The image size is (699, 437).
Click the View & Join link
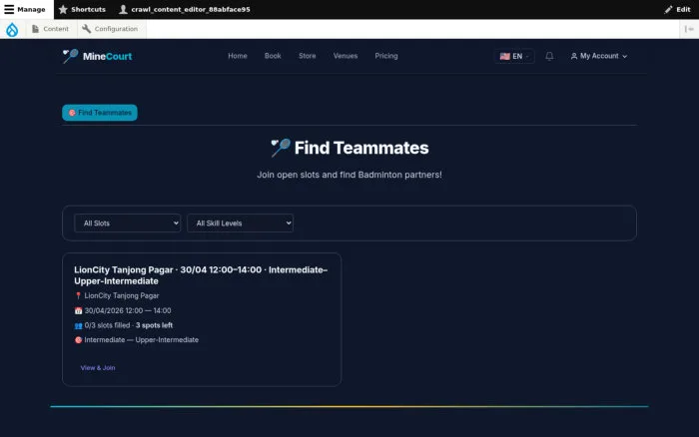click(98, 368)
